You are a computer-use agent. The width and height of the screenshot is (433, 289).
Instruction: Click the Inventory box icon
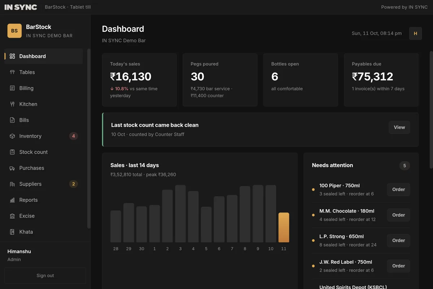[12, 136]
